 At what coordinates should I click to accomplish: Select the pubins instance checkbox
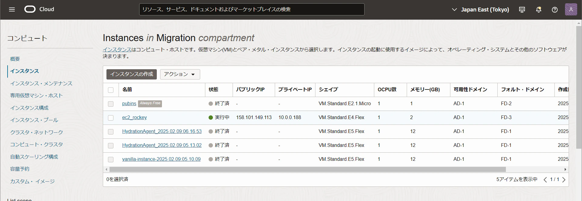pos(111,104)
